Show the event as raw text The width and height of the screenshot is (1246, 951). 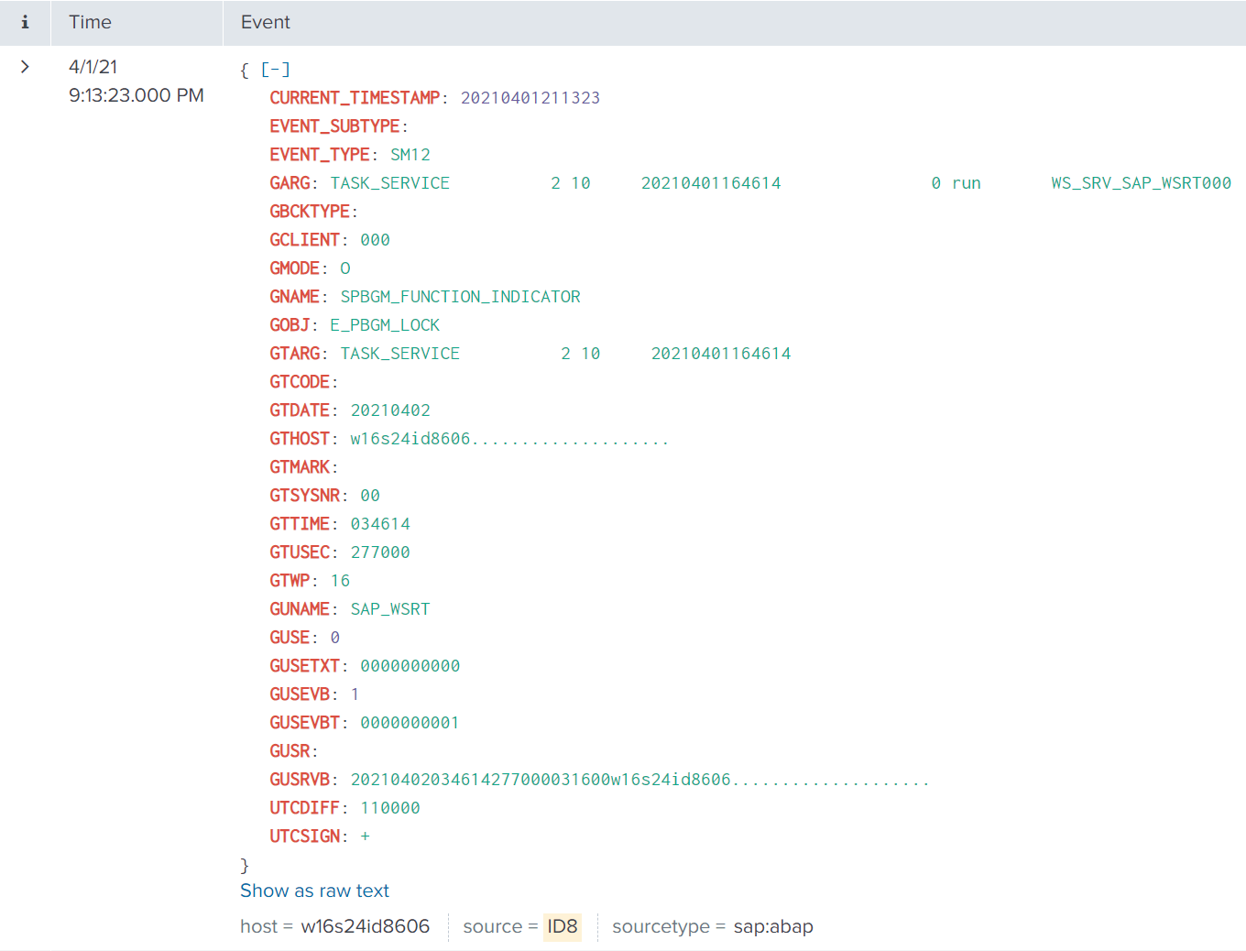coord(314,891)
